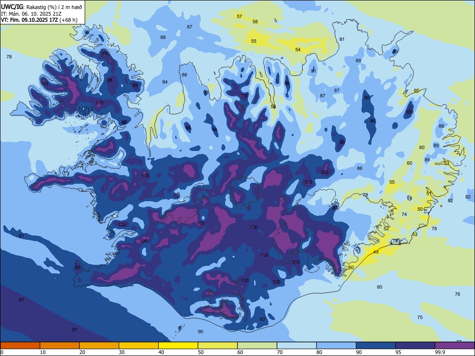Click the 0–10 dark orange legend swatch
Screen dimensions: 475x356
pos(20,346)
